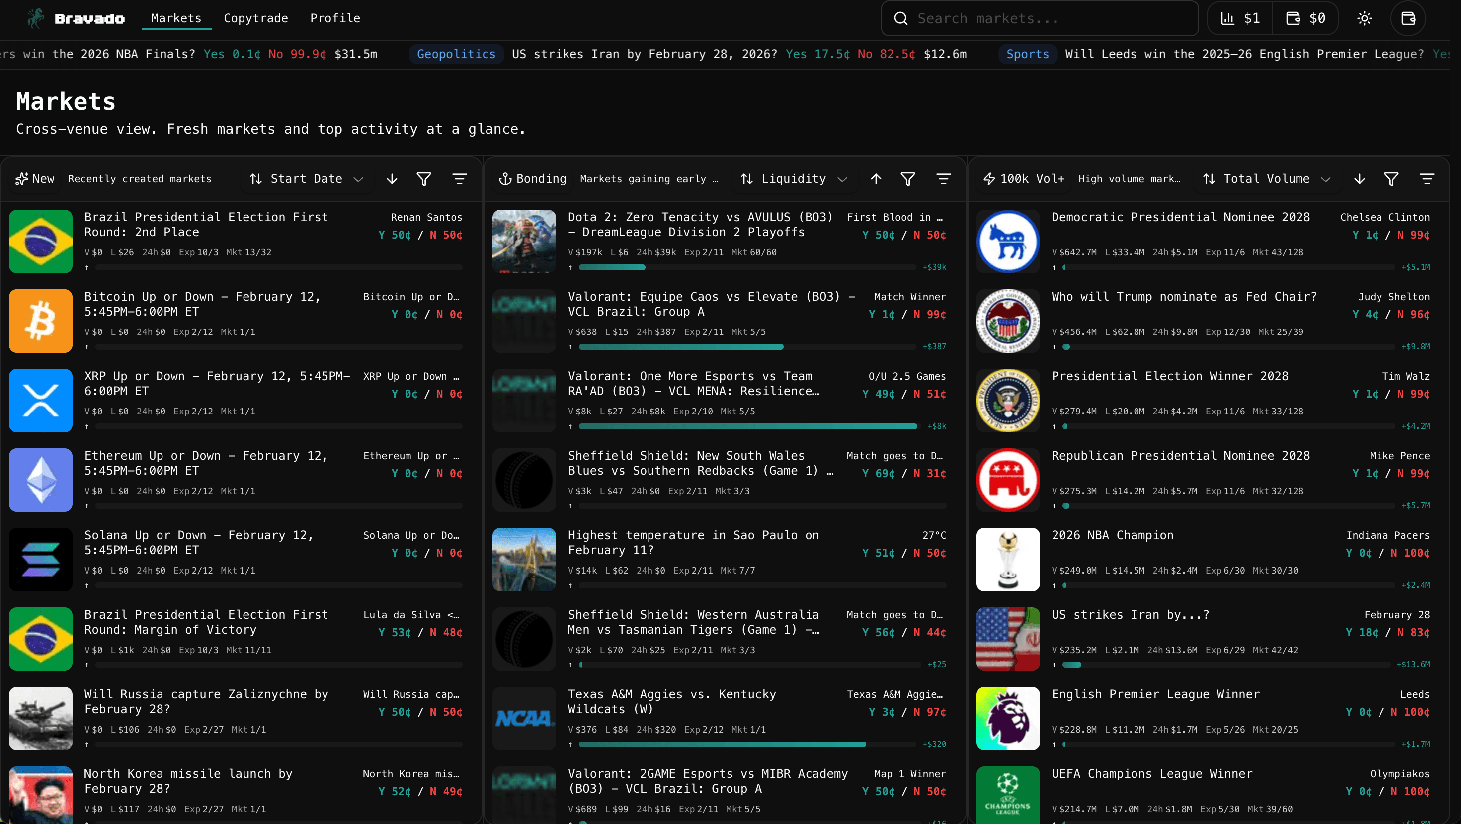
Task: Switch to the Copytrade tab
Action: coord(256,17)
